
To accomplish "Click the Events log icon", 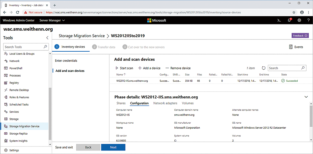I will click(x=291, y=47).
